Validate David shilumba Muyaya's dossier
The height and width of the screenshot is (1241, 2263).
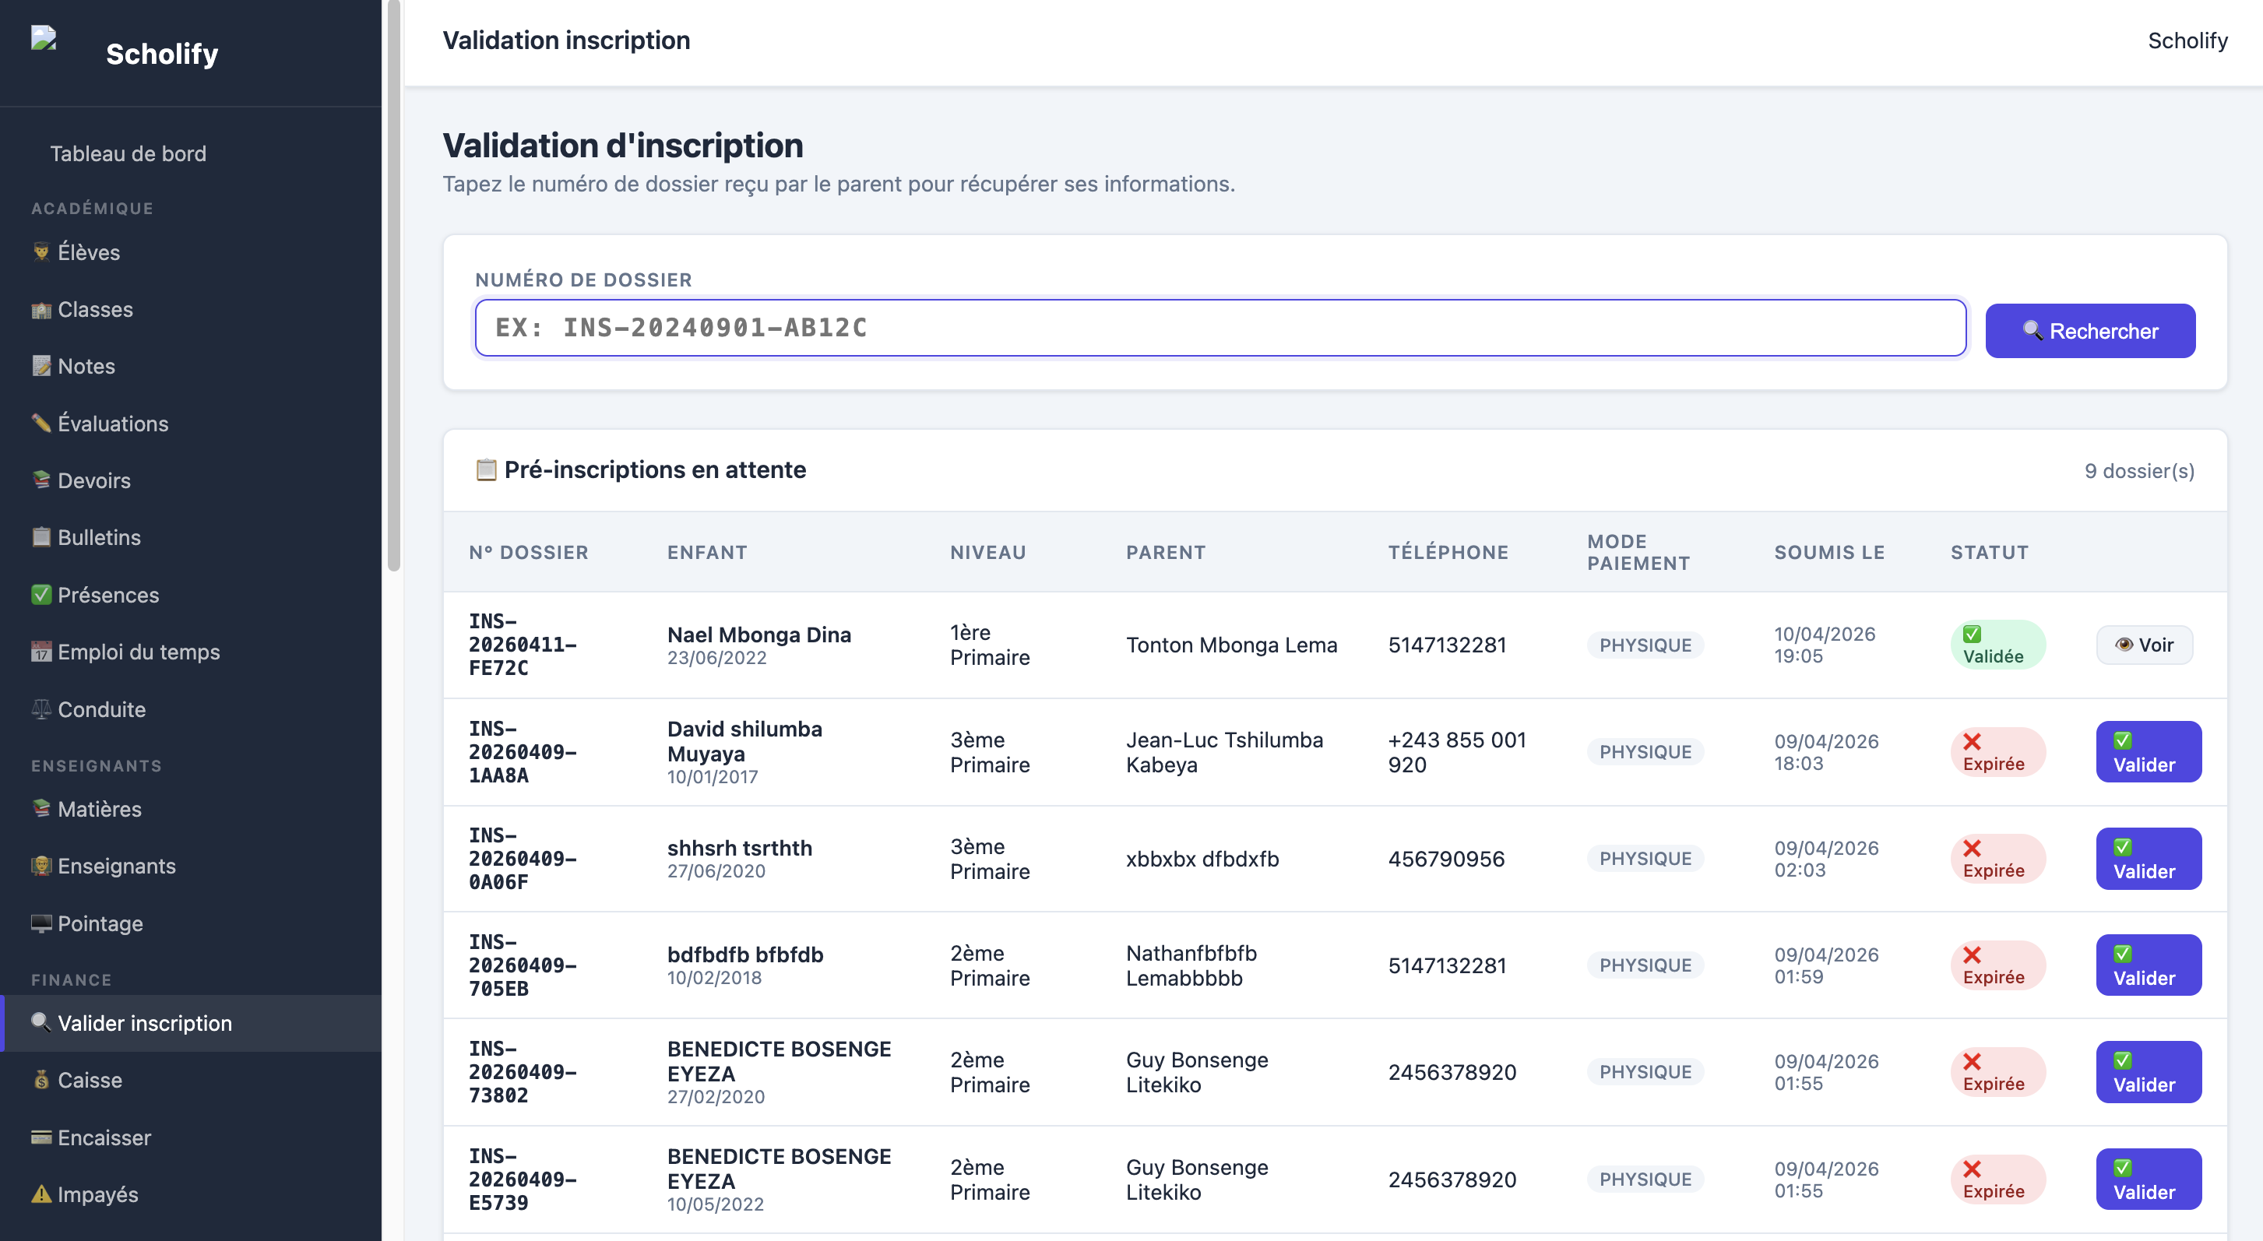point(2148,752)
